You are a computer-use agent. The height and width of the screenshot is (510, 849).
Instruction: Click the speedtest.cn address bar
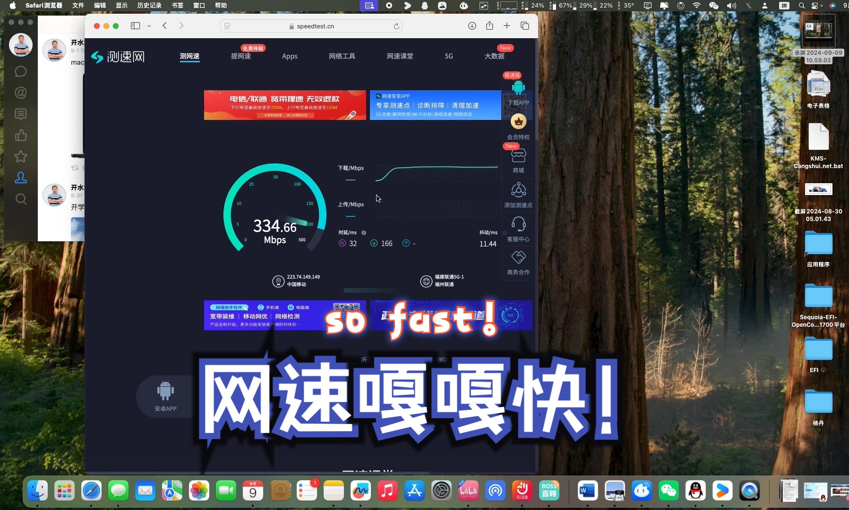point(312,26)
